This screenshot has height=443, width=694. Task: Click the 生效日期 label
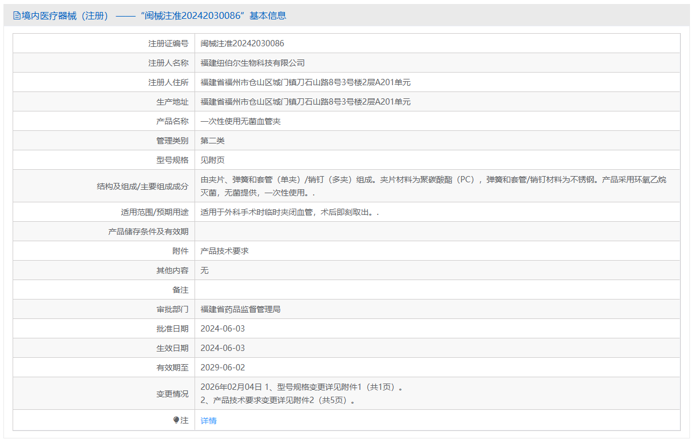pos(173,348)
